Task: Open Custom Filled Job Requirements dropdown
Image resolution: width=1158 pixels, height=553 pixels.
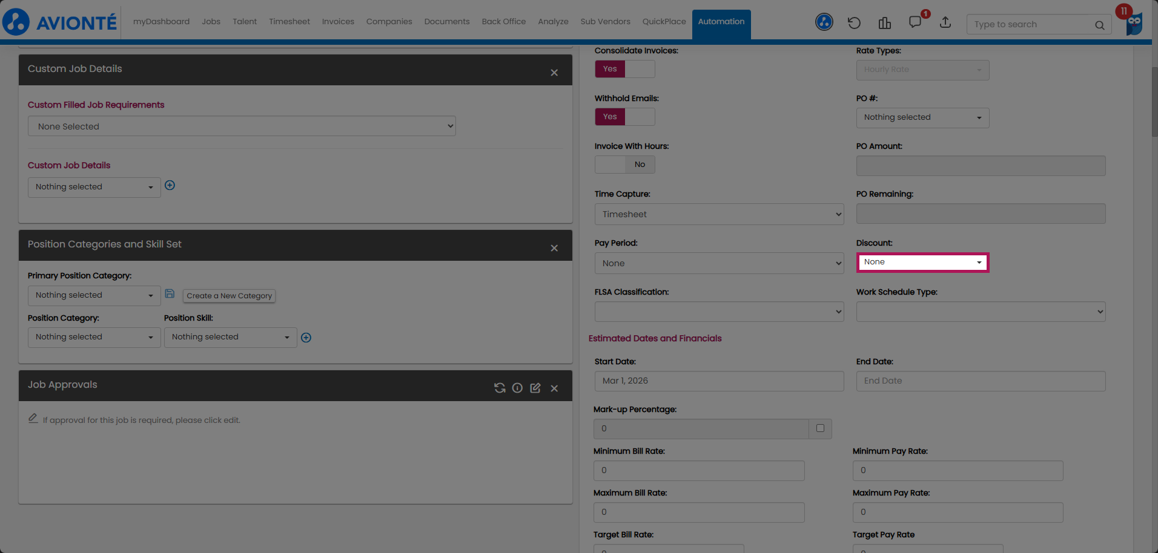Action: coord(242,126)
